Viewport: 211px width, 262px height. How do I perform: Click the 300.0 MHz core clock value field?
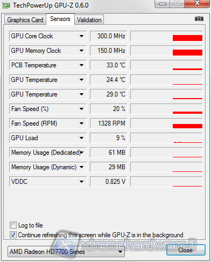pos(109,36)
